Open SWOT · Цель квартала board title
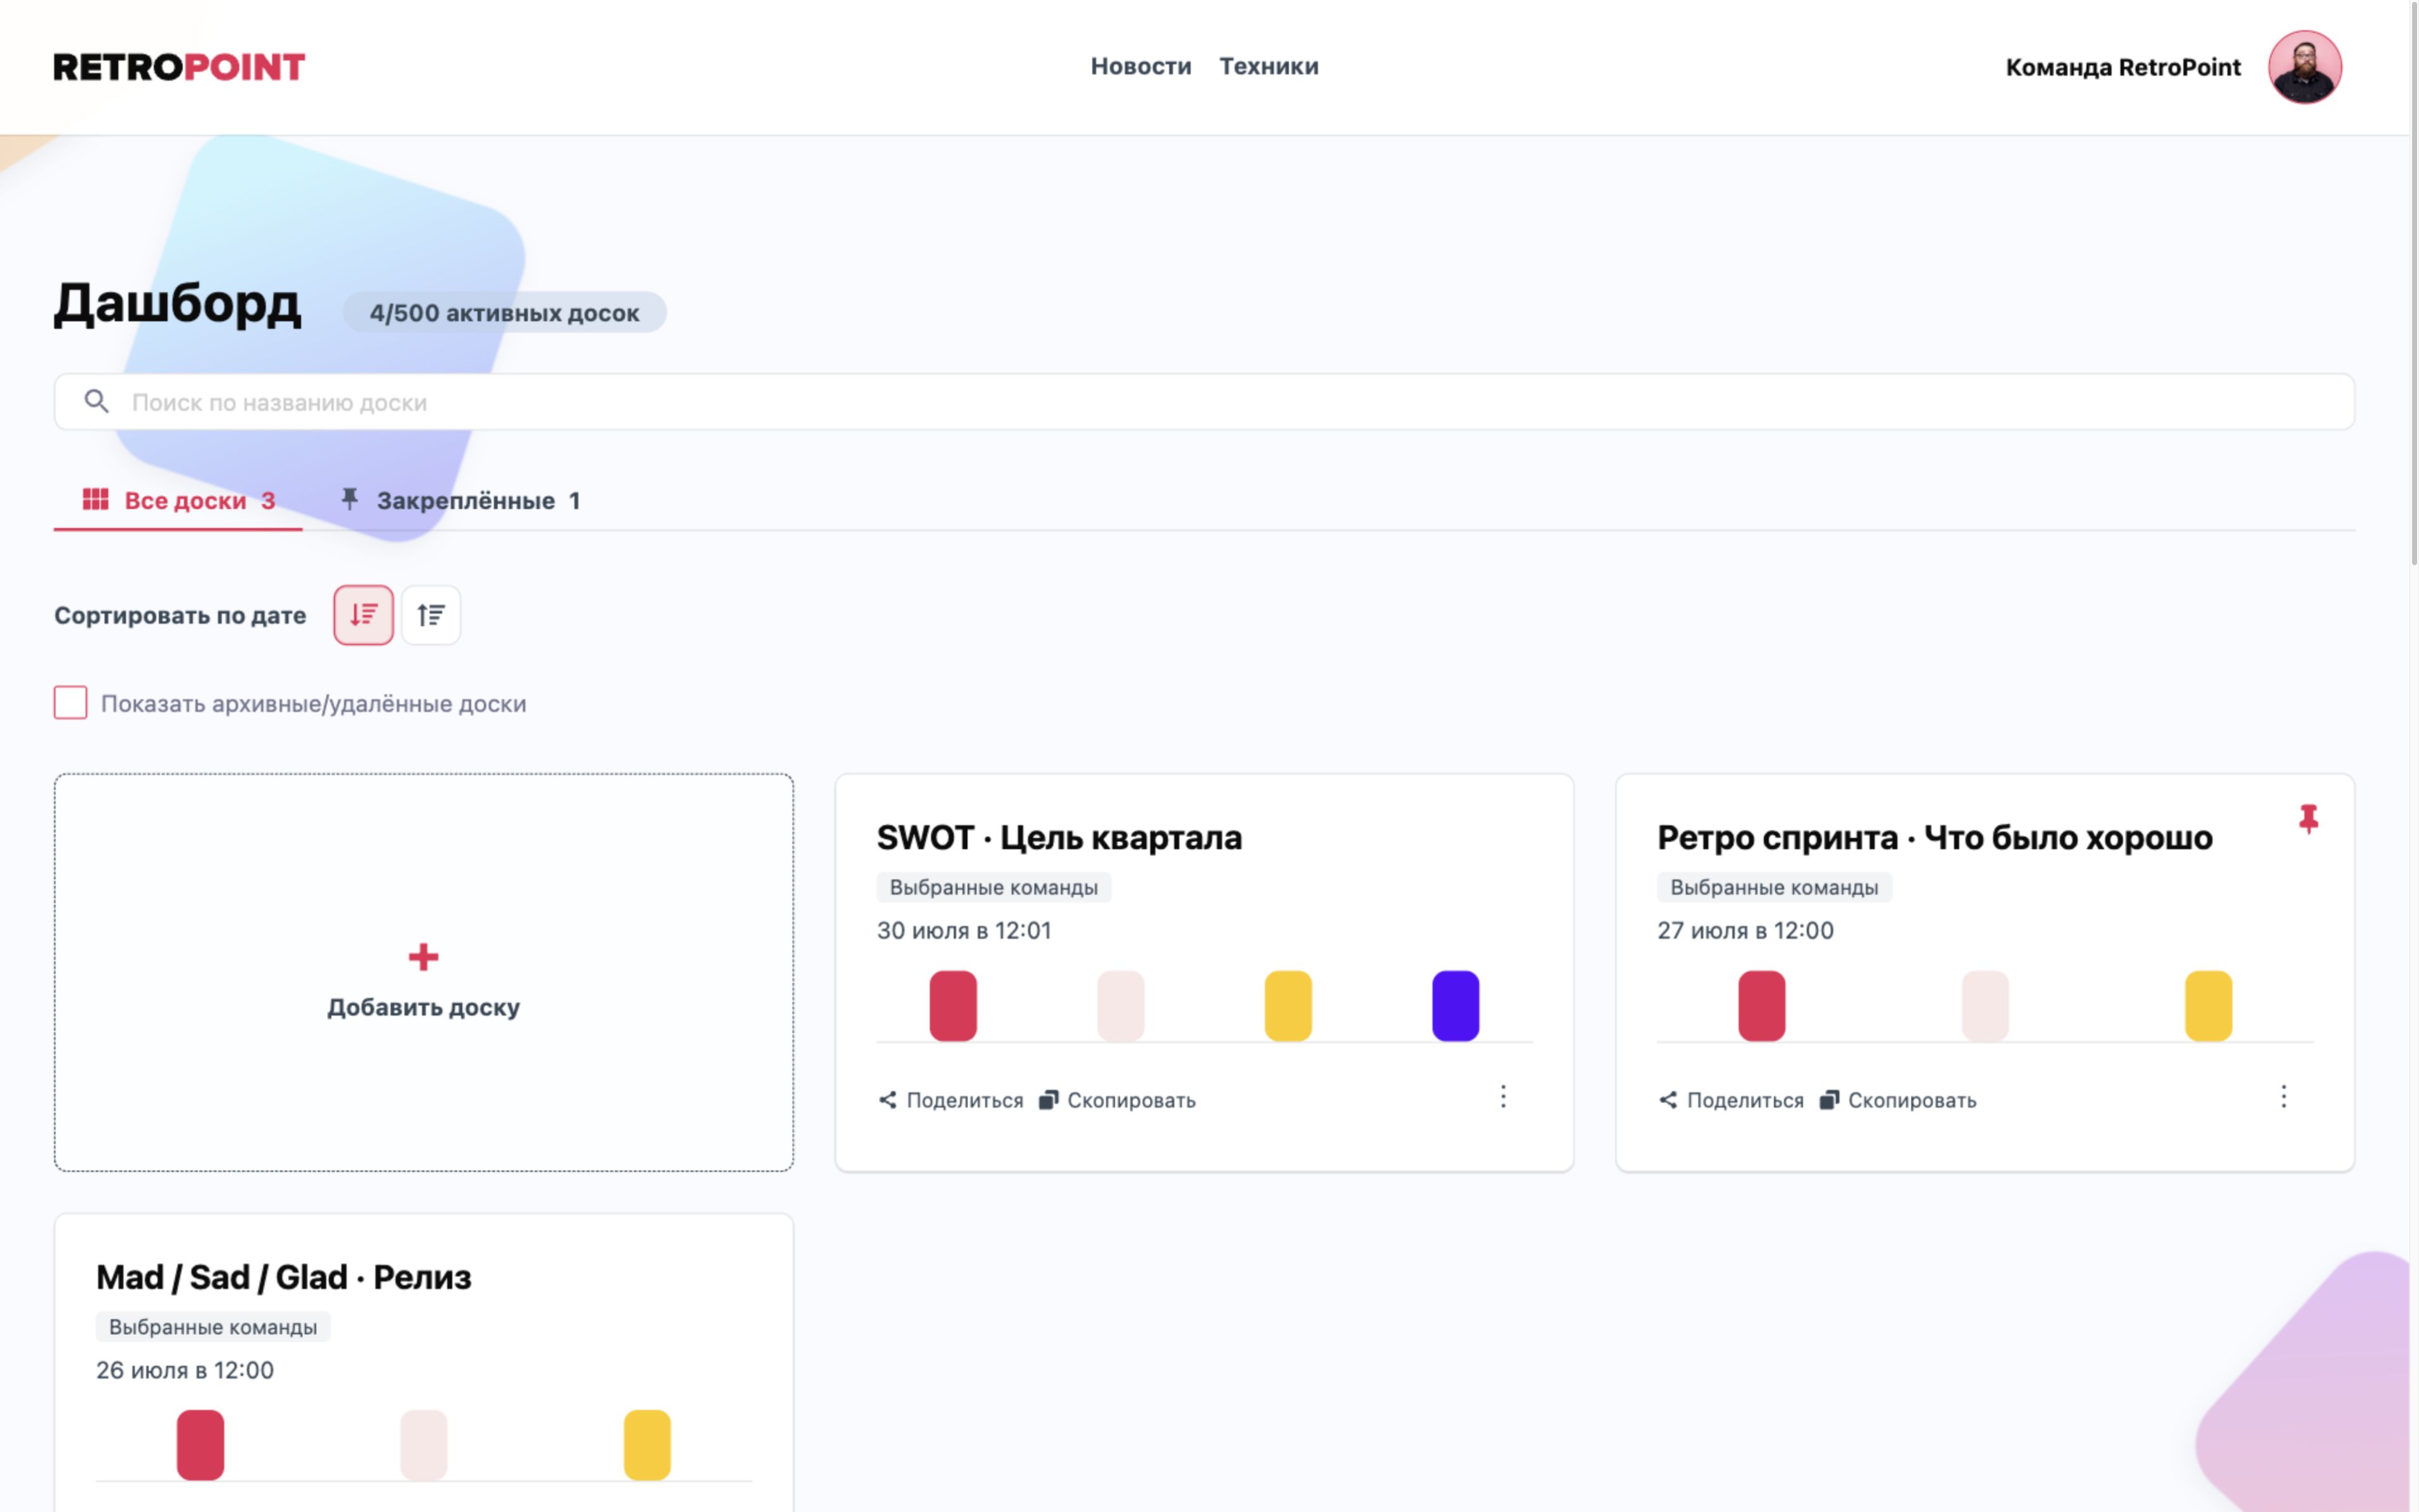The width and height of the screenshot is (2419, 1512). click(x=1059, y=838)
